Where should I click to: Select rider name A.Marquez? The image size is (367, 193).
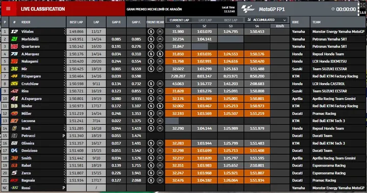[30, 54]
